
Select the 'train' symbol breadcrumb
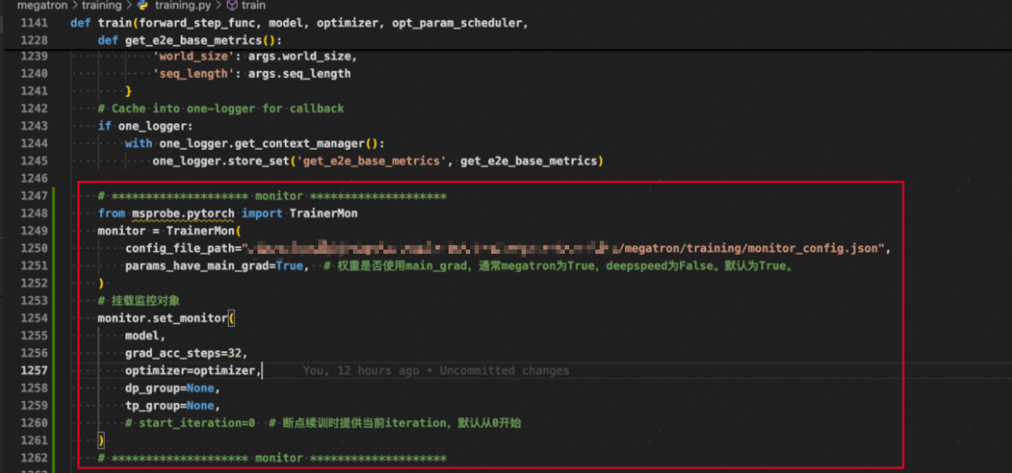click(x=254, y=5)
